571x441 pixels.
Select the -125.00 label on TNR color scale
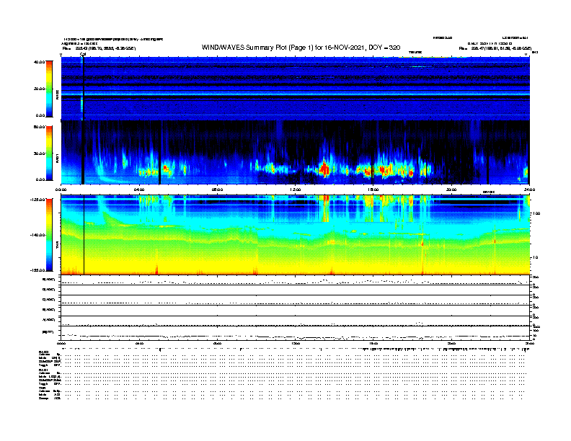38,200
